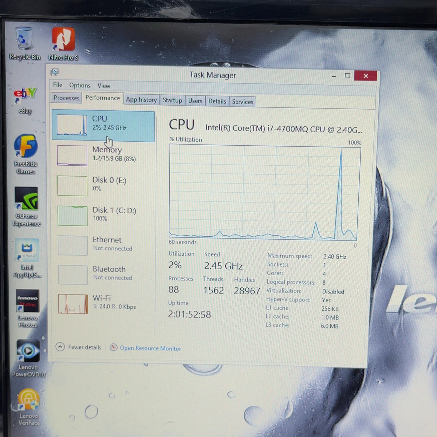This screenshot has height=437, width=437.
Task: Switch to the App history tab
Action: click(x=141, y=100)
